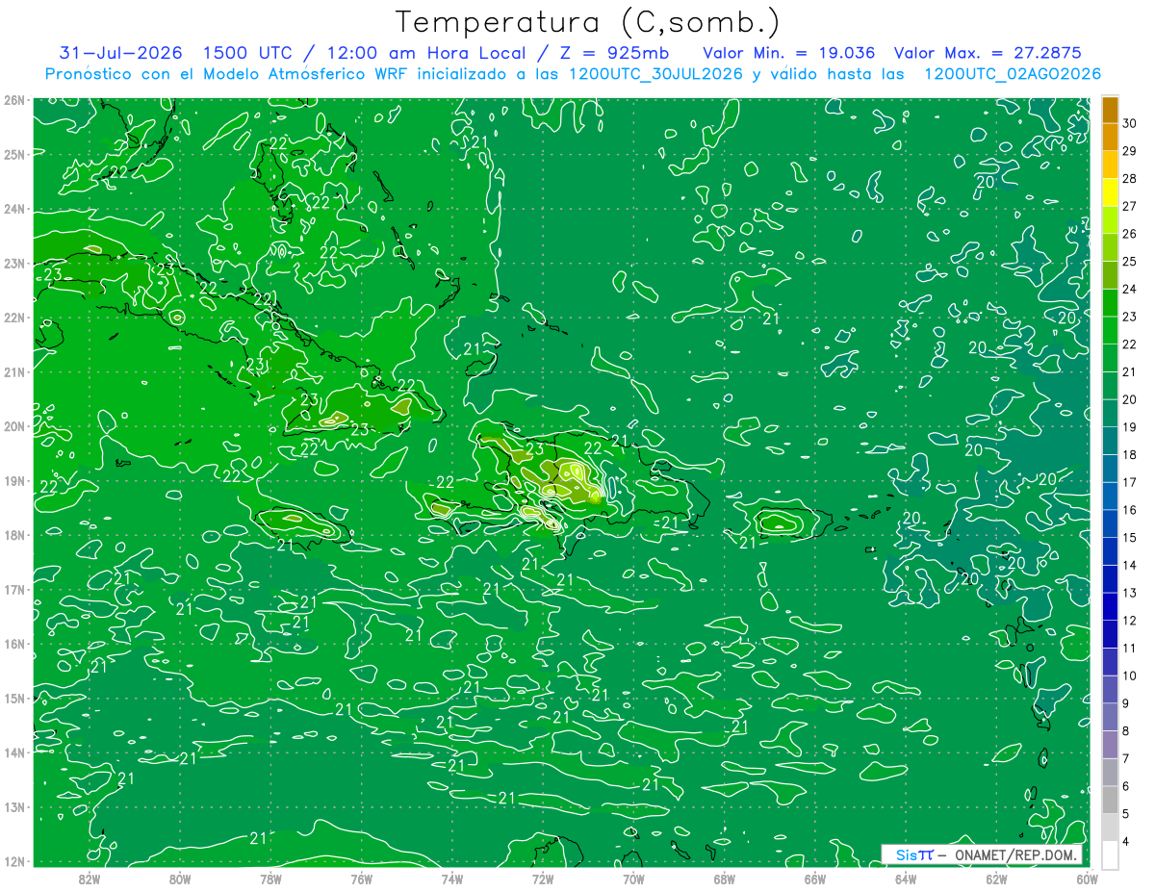
Task: Click the 16N latitude axis label
Action: click(13, 644)
